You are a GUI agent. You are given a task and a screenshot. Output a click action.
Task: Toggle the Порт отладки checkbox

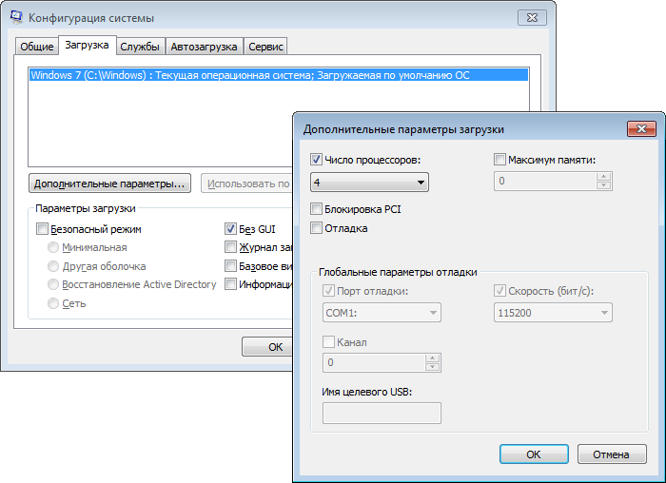click(329, 291)
